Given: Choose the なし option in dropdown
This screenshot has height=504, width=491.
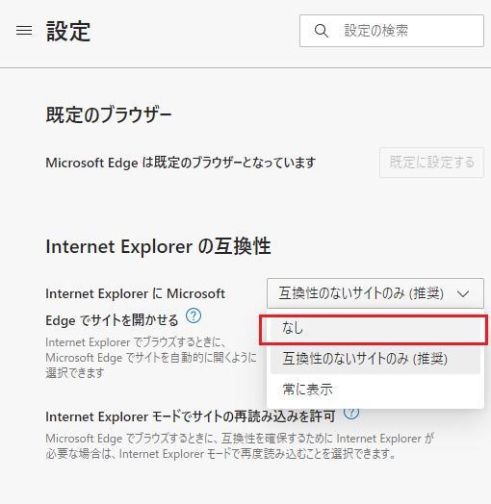Looking at the screenshot, I should pyautogui.click(x=375, y=329).
